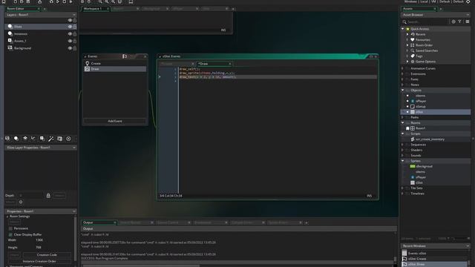This screenshot has height=267, width=475.
Task: Create new background layer icon
Action: click(7, 139)
